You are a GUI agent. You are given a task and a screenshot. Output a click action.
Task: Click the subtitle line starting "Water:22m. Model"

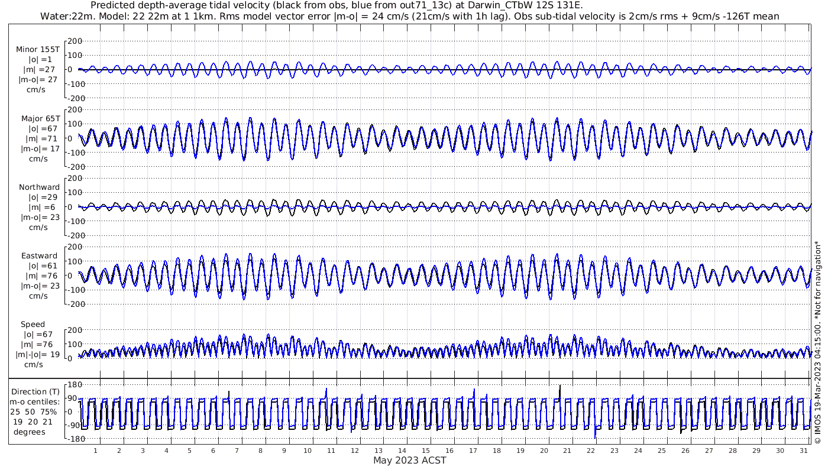click(x=409, y=16)
